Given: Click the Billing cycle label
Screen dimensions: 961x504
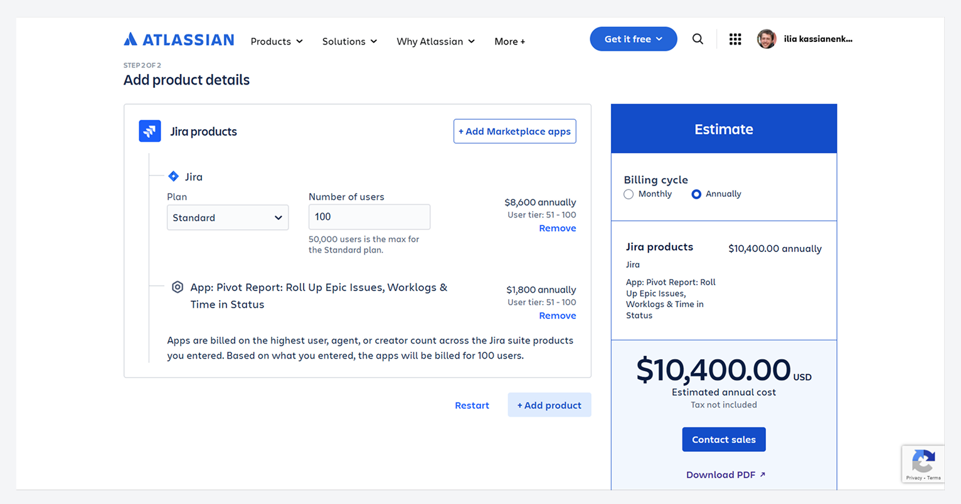Looking at the screenshot, I should coord(656,180).
